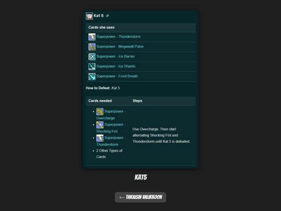
Task: Open the Superpower - Megawatt Pulse link
Action: pyautogui.click(x=120, y=46)
